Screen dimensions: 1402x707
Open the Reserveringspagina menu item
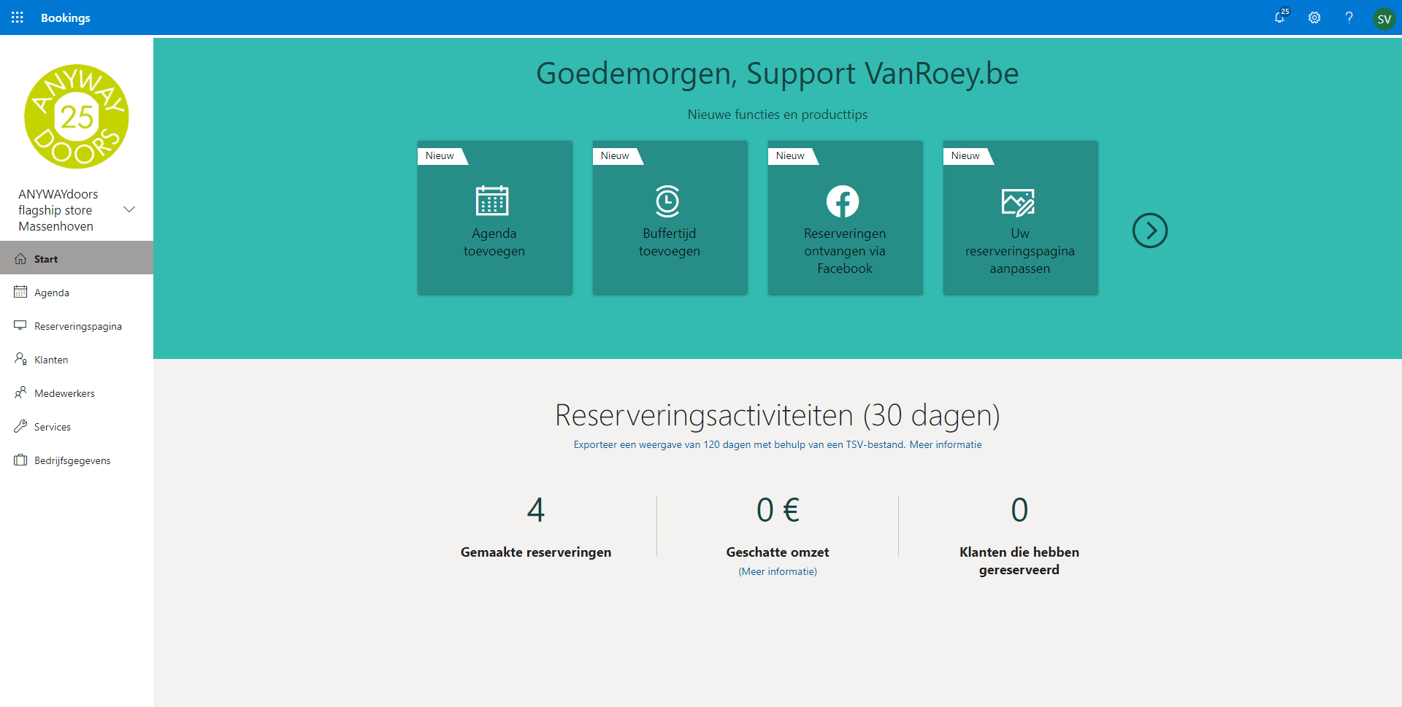pyautogui.click(x=77, y=325)
